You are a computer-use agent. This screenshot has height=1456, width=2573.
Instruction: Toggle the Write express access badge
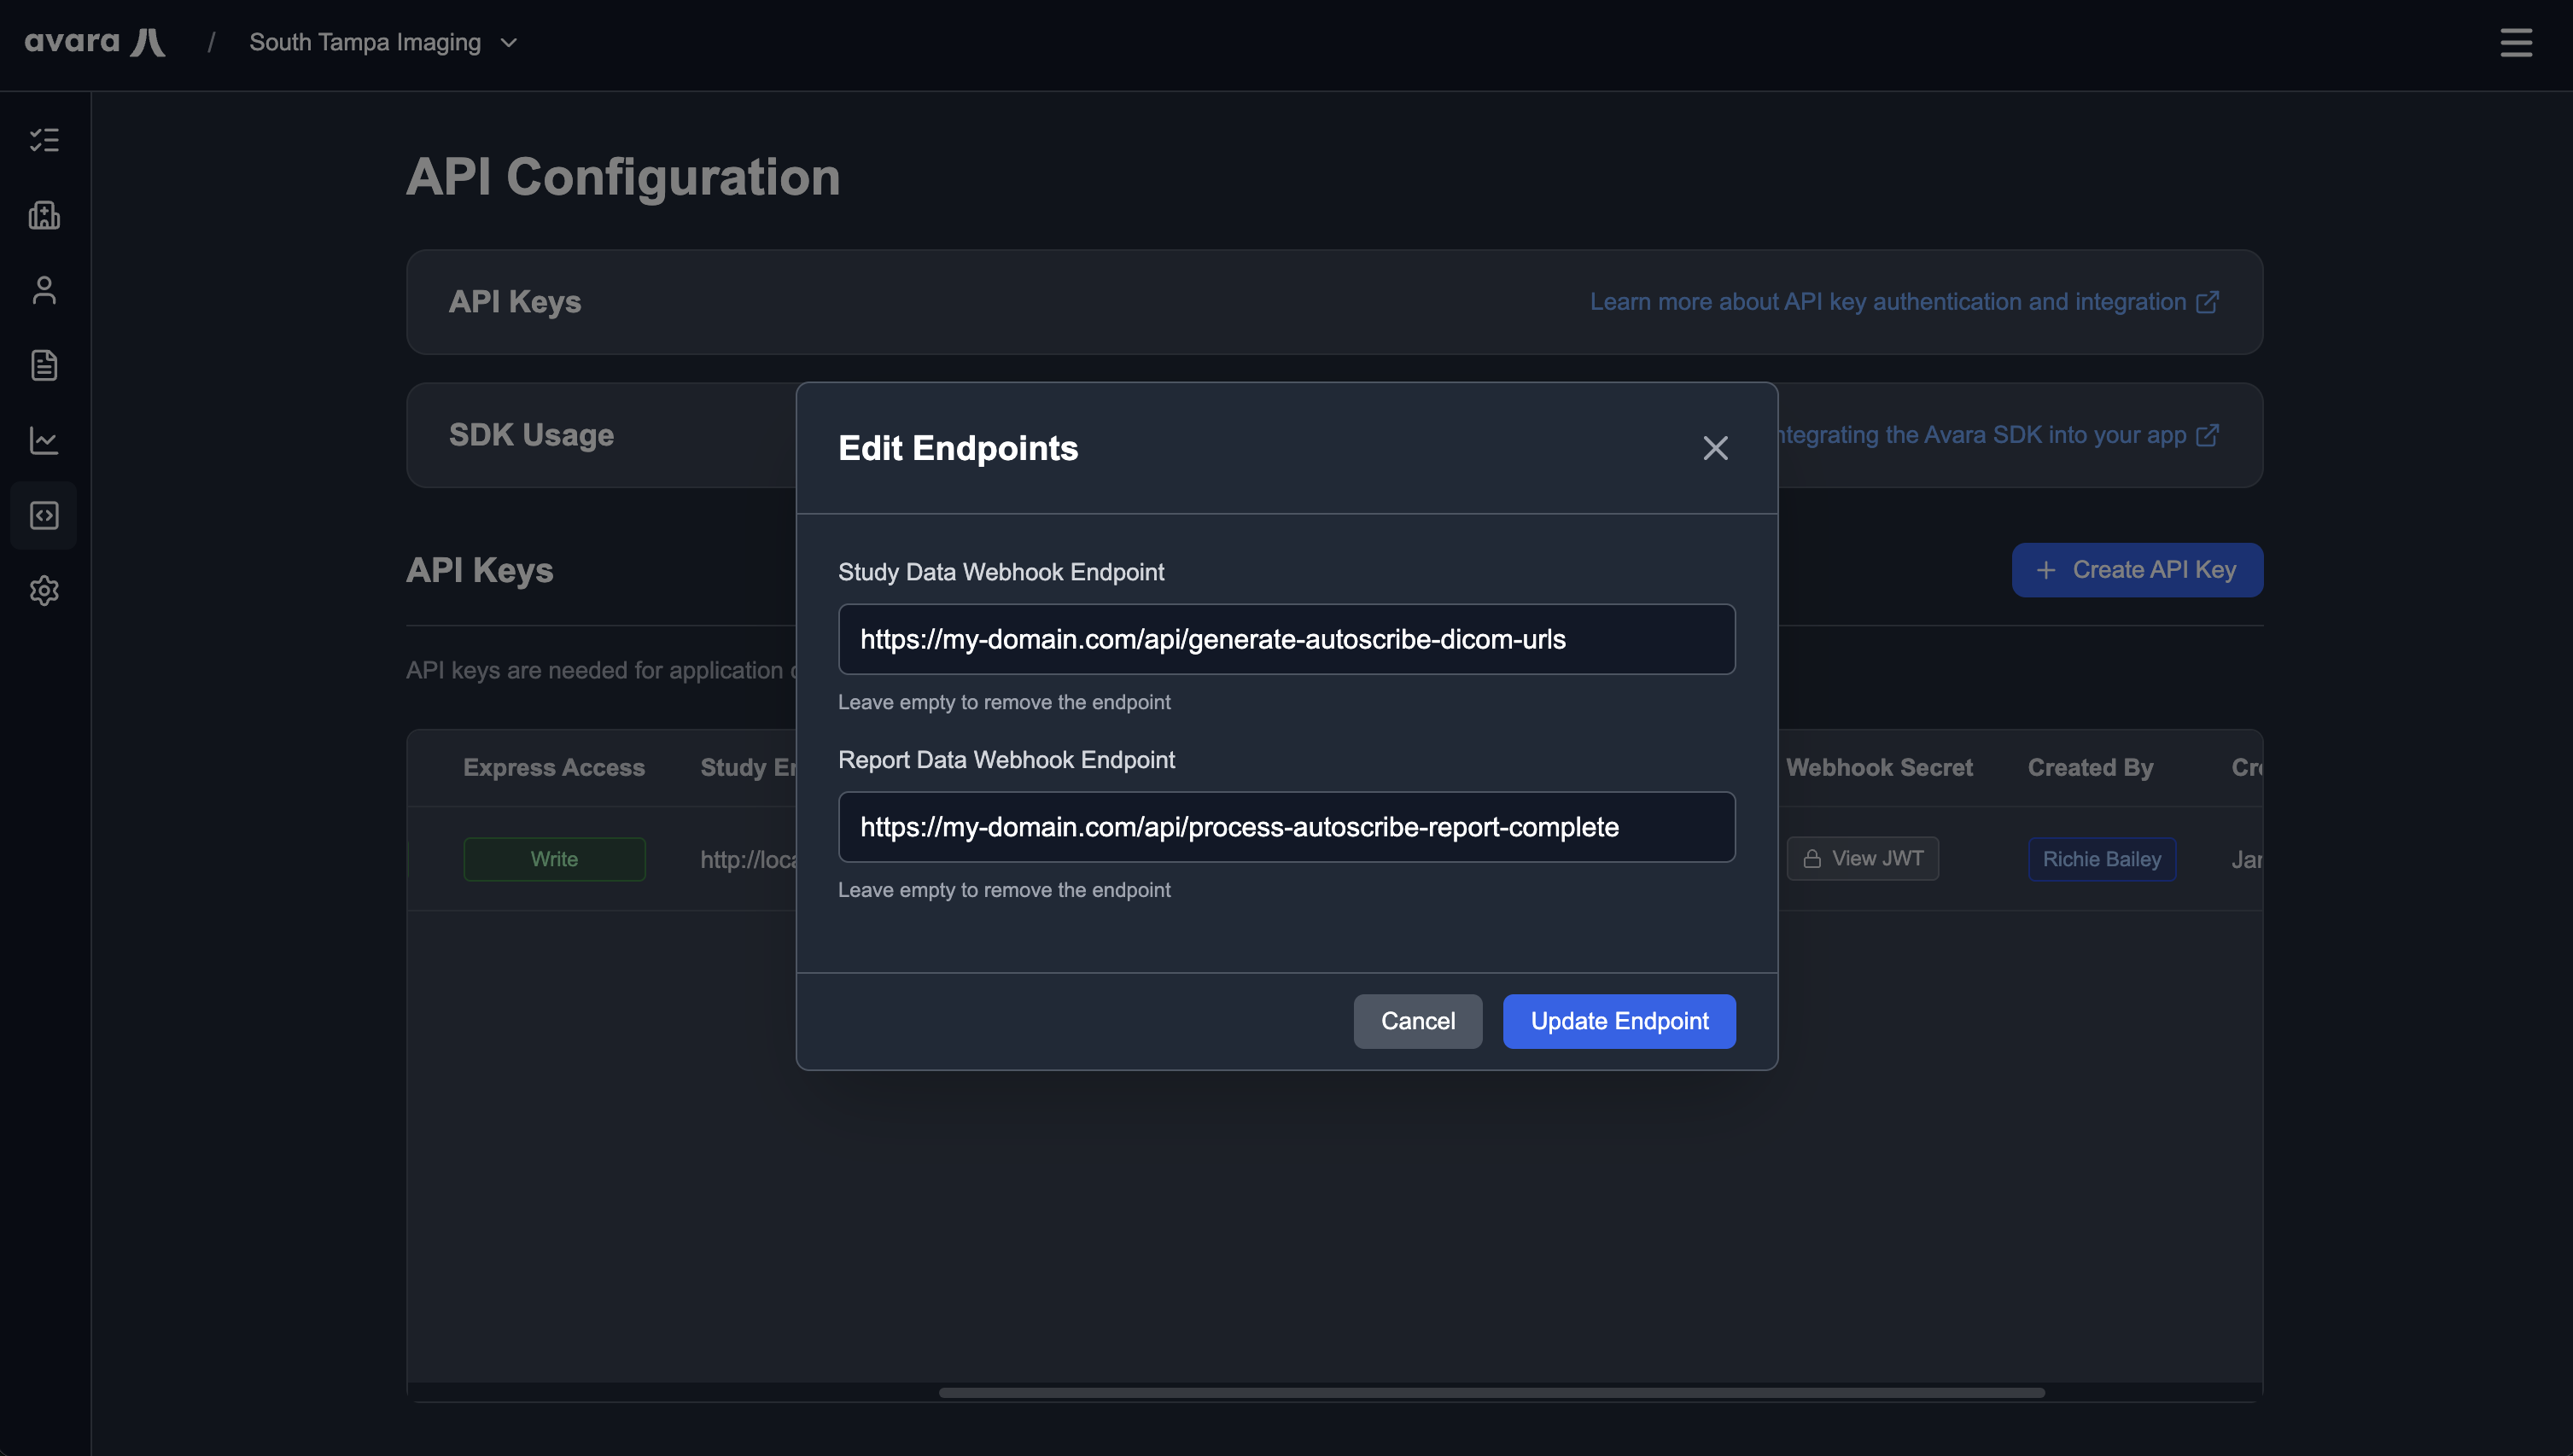coord(553,858)
